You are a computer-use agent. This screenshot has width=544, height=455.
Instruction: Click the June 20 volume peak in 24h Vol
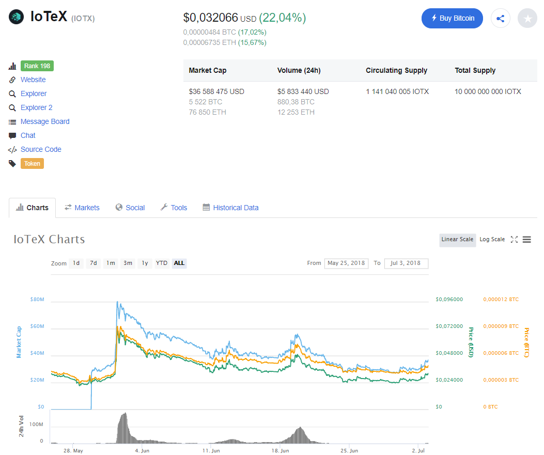[x=300, y=435]
